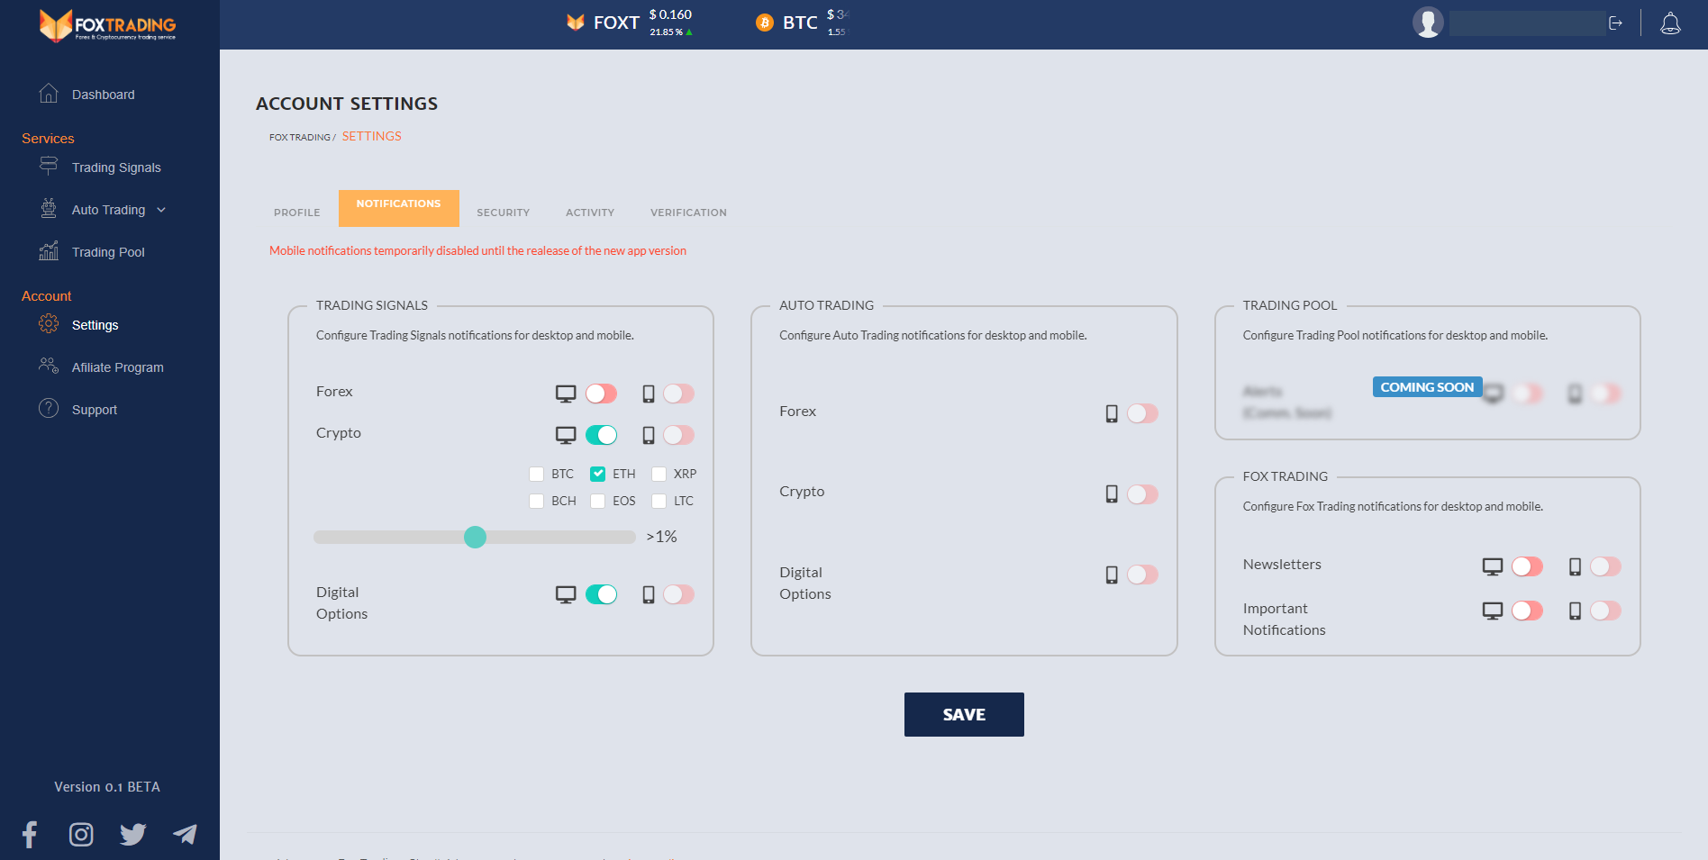The image size is (1708, 860).
Task: Click the mobile icon for Auto Trading Forex
Action: (x=1112, y=413)
